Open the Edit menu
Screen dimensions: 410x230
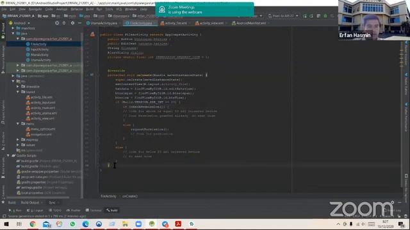tap(12, 9)
